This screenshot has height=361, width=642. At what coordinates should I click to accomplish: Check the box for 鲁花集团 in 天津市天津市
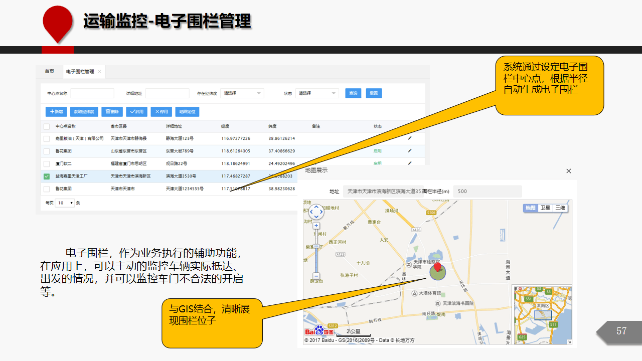tap(47, 189)
